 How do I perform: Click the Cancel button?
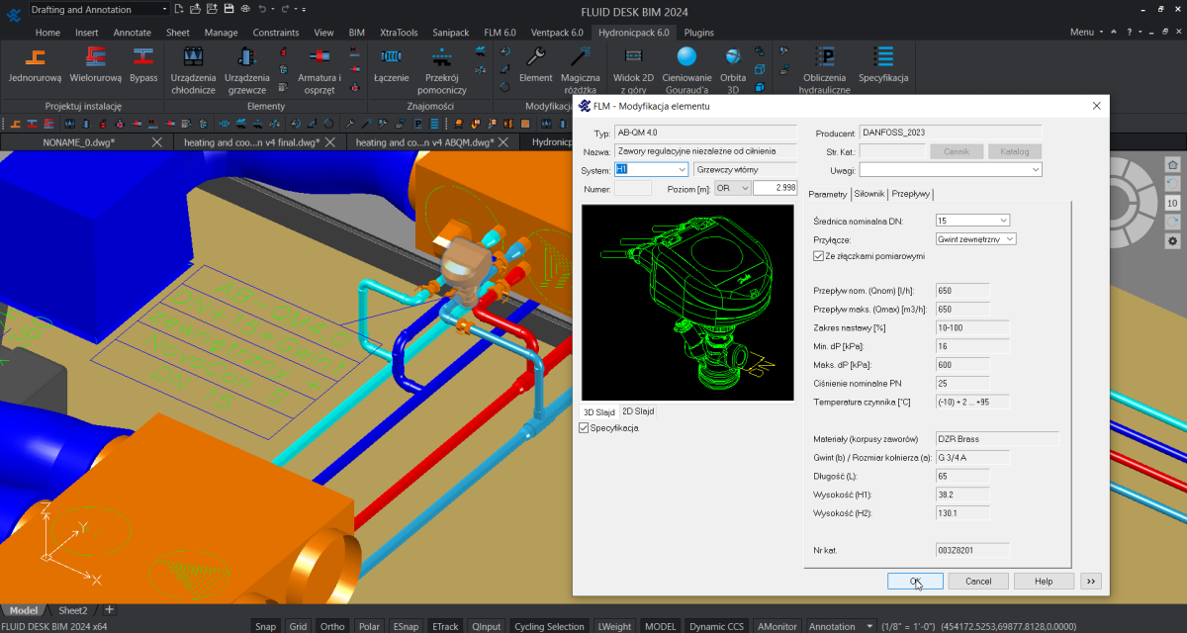[x=977, y=582]
